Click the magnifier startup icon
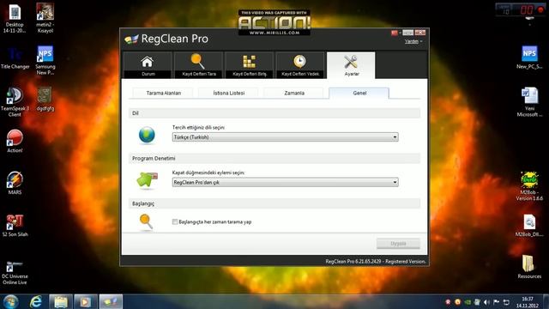Viewport: 549px width, 309px height. pos(146,222)
